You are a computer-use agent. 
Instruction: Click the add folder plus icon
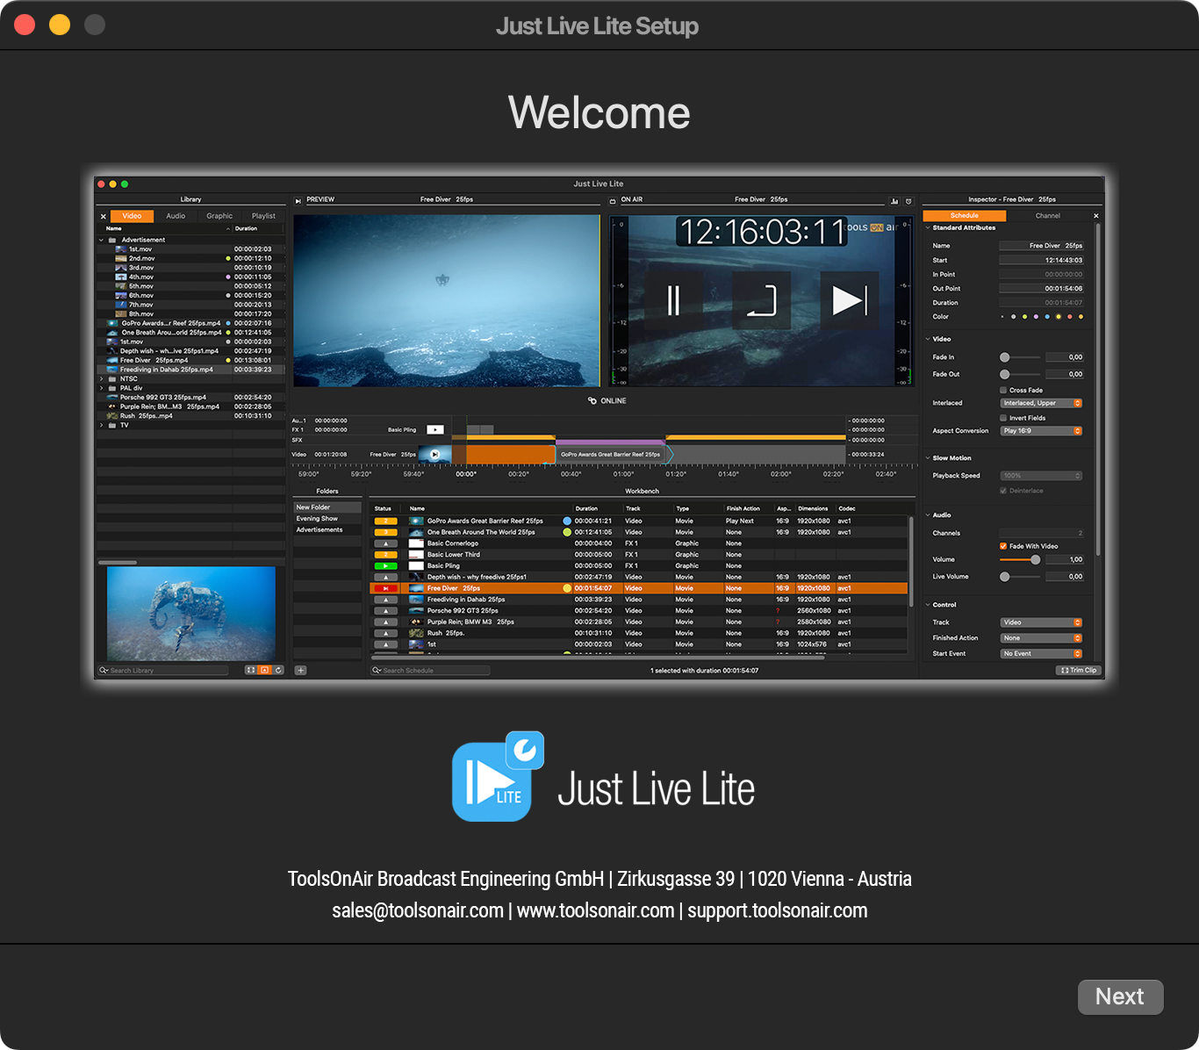coord(300,671)
